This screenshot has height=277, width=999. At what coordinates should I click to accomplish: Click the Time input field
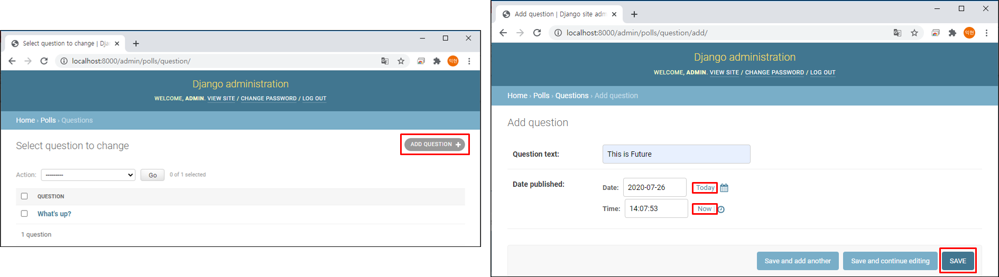656,208
